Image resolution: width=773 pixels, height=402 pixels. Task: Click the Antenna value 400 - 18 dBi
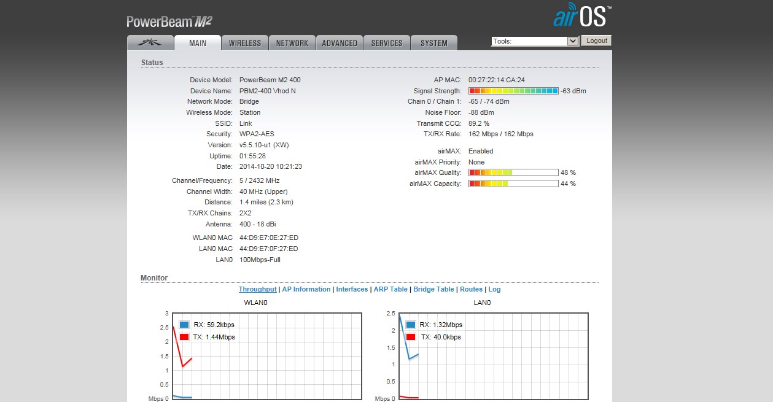[258, 224]
